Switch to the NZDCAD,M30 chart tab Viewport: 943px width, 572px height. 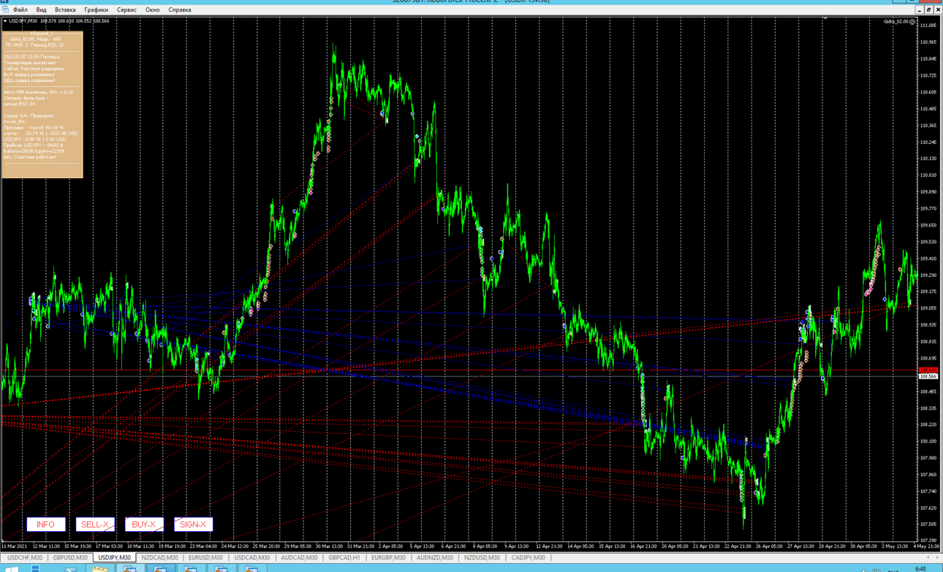tap(159, 557)
